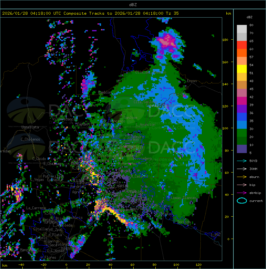The height and width of the screenshot is (269, 266).
Task: Pick the magenta 39-42 dBZ swatch
Action: click(242, 101)
